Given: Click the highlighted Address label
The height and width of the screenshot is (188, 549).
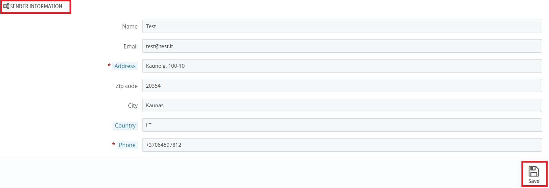Looking at the screenshot, I should pos(125,66).
